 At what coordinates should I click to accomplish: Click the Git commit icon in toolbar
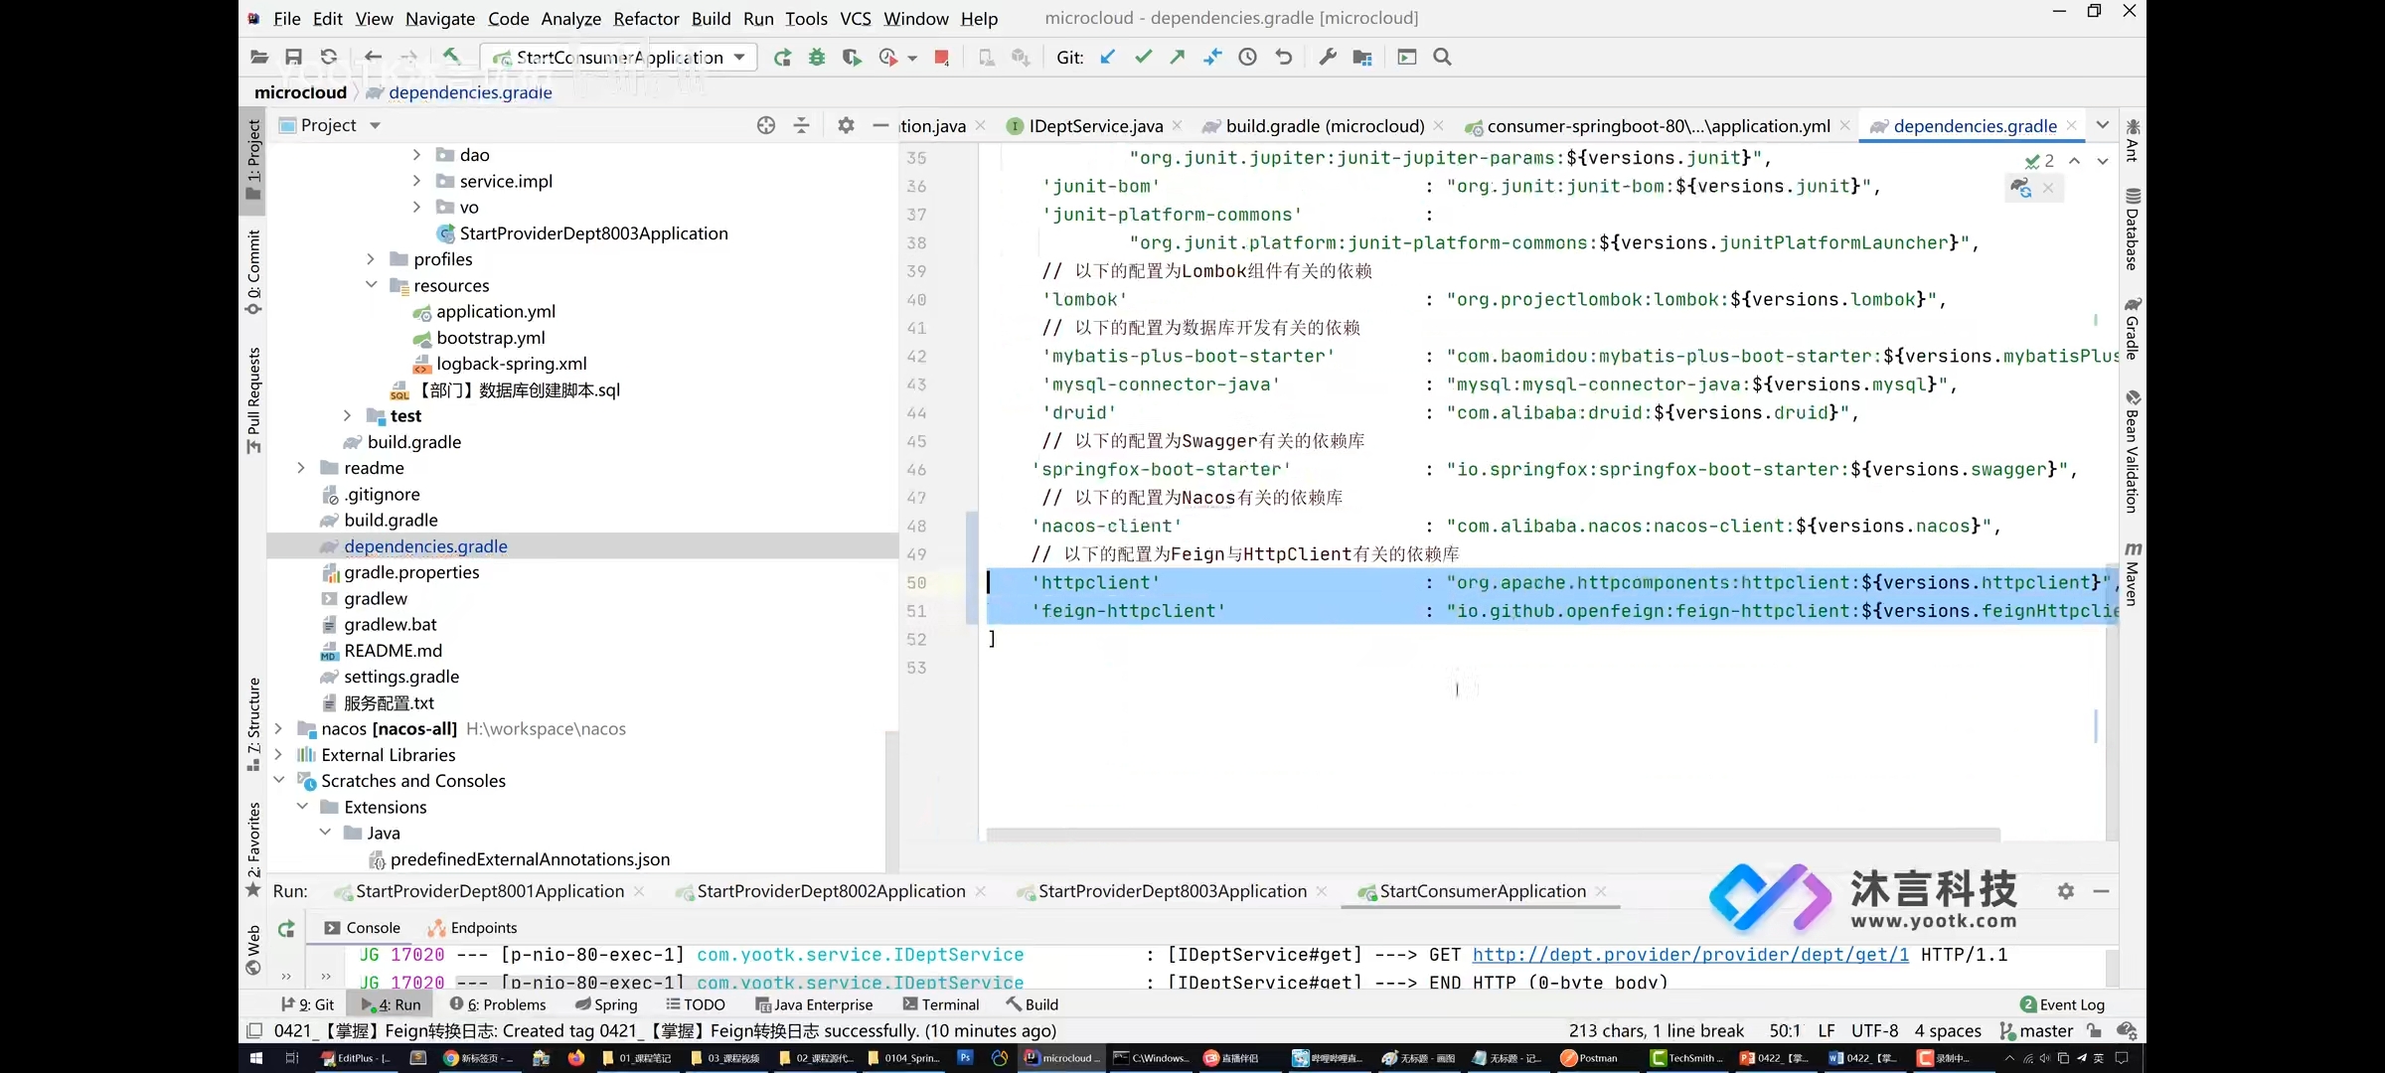(1144, 58)
